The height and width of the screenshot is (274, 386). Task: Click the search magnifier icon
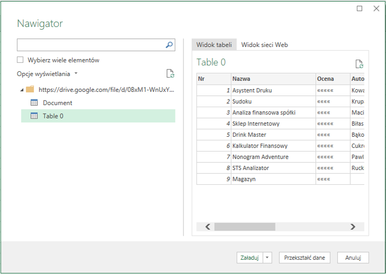click(169, 45)
